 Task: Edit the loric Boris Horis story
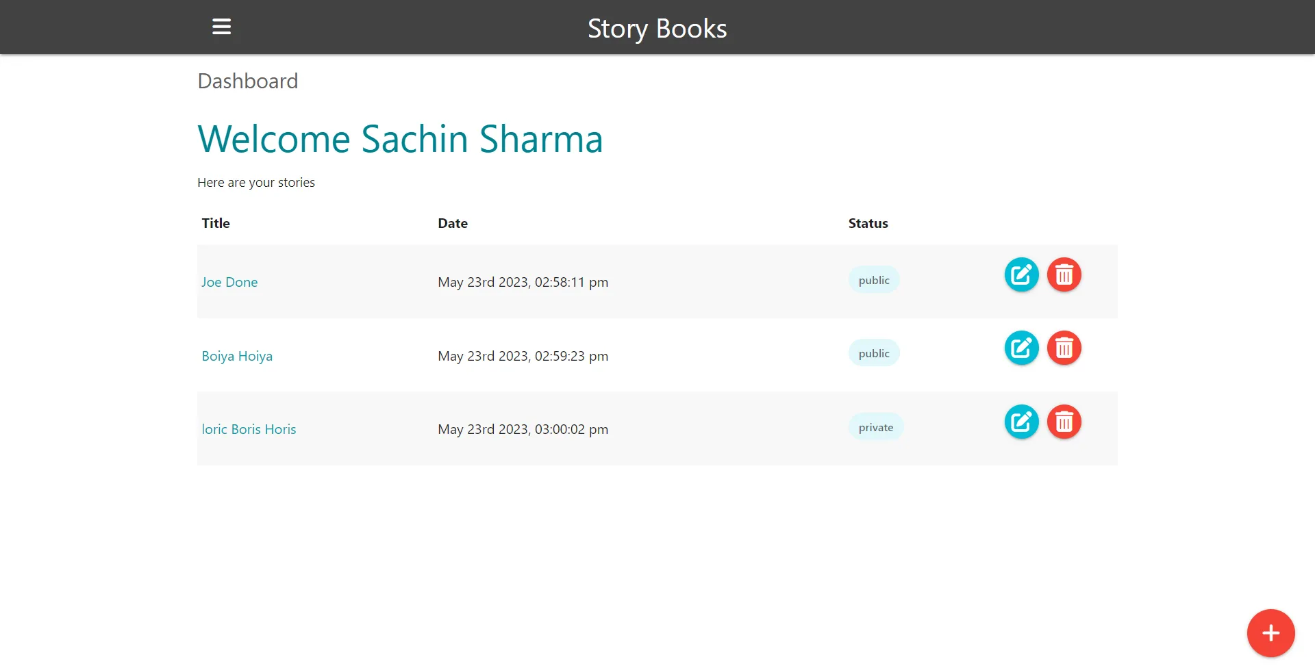pyautogui.click(x=1021, y=422)
